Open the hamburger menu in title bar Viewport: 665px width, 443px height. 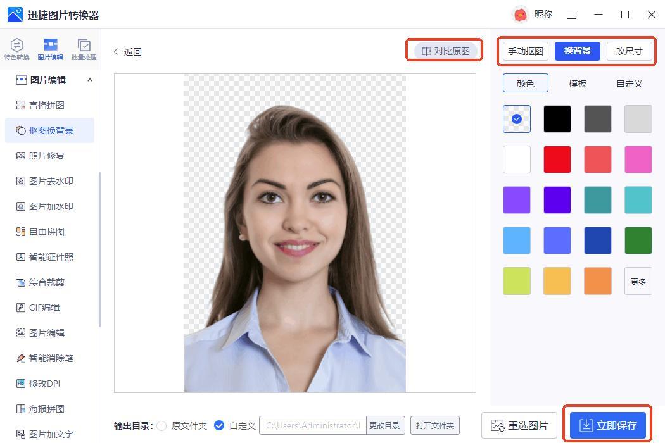pyautogui.click(x=572, y=15)
